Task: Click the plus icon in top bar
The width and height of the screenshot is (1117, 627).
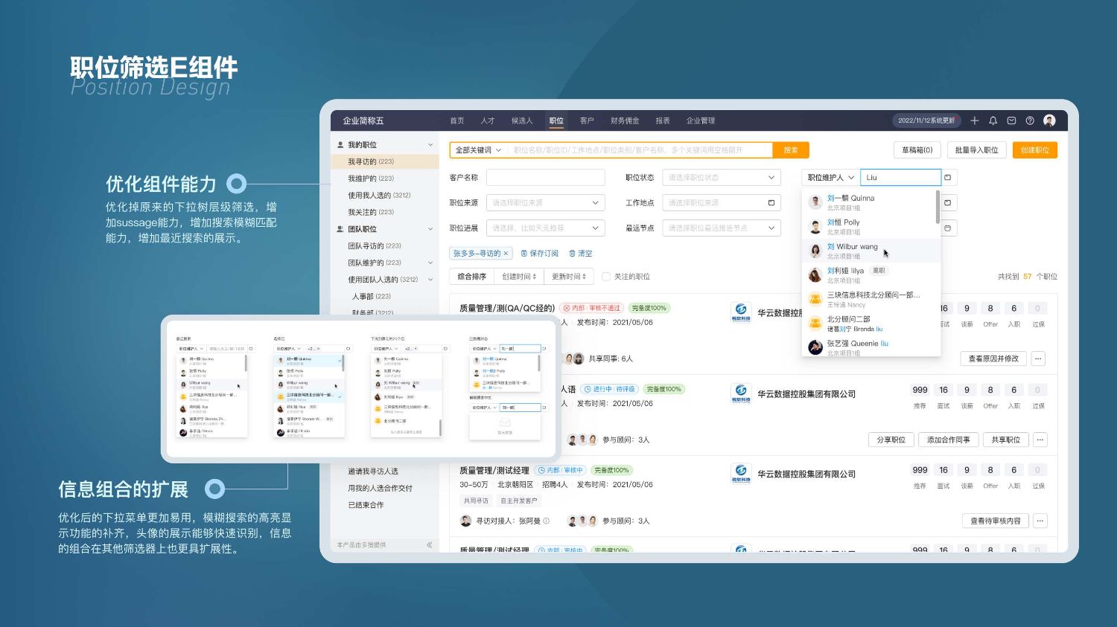Action: pyautogui.click(x=974, y=120)
